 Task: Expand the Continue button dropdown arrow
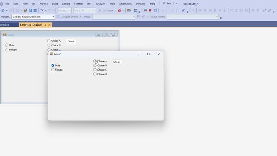115,10
